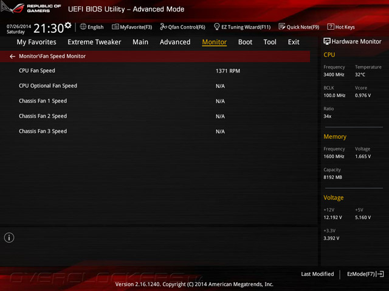Click the 8192 MB capacity value
This screenshot has width=389, height=291.
point(332,177)
